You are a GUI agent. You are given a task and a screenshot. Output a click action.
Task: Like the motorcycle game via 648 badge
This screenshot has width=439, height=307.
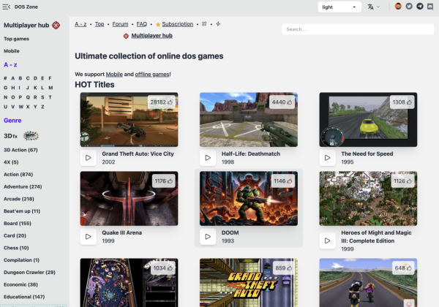pyautogui.click(x=403, y=268)
